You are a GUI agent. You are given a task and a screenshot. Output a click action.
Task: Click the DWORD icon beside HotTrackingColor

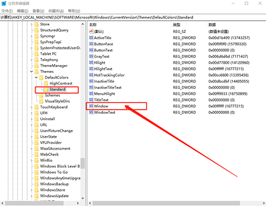click(91, 75)
